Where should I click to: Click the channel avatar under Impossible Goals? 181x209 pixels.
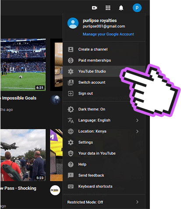click(55, 100)
